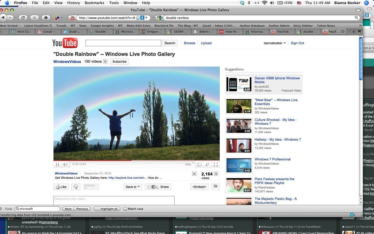The width and height of the screenshot is (374, 234).
Task: Focus the YouTube search input field
Action: [123, 43]
